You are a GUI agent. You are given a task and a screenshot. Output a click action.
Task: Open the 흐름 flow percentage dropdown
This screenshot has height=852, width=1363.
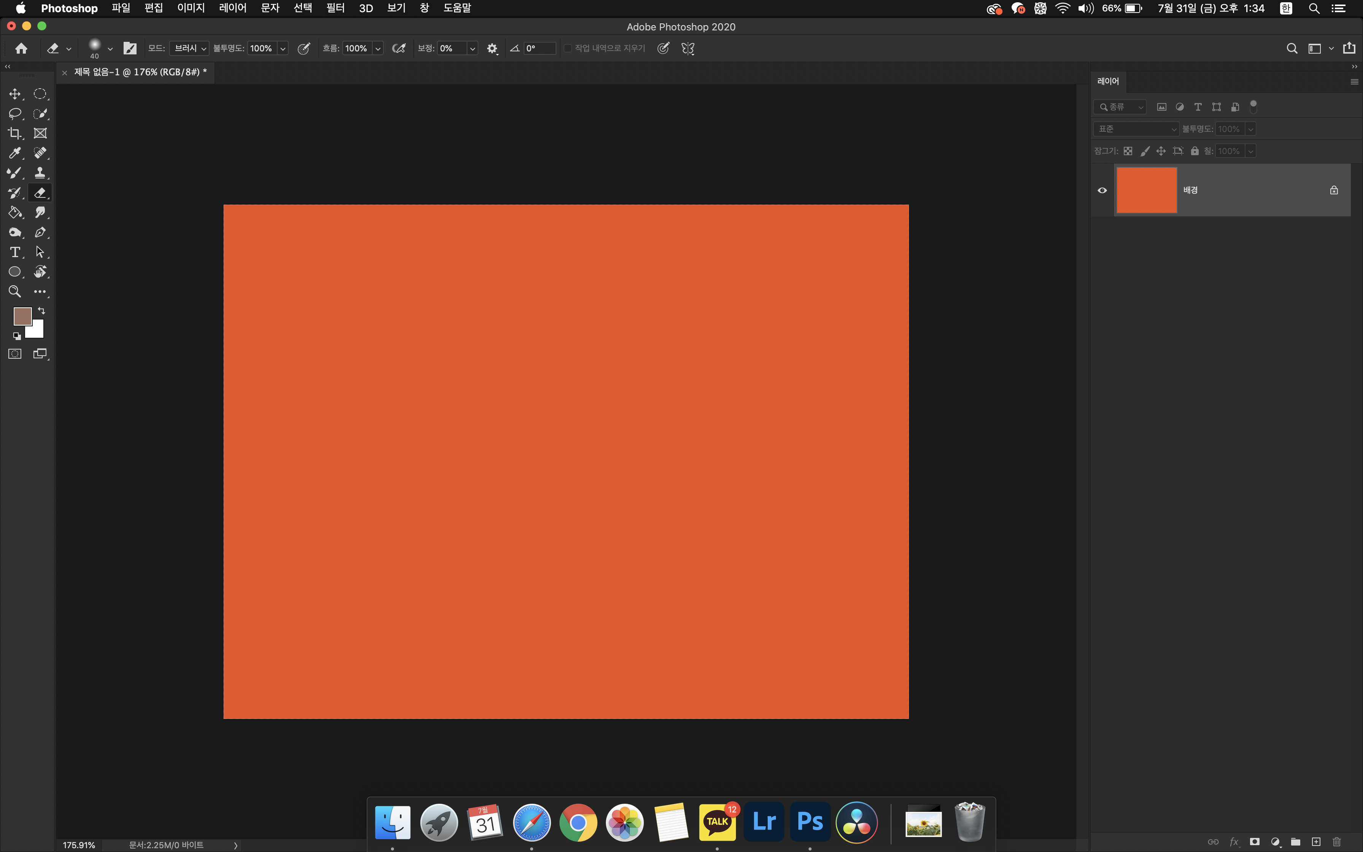tap(378, 49)
